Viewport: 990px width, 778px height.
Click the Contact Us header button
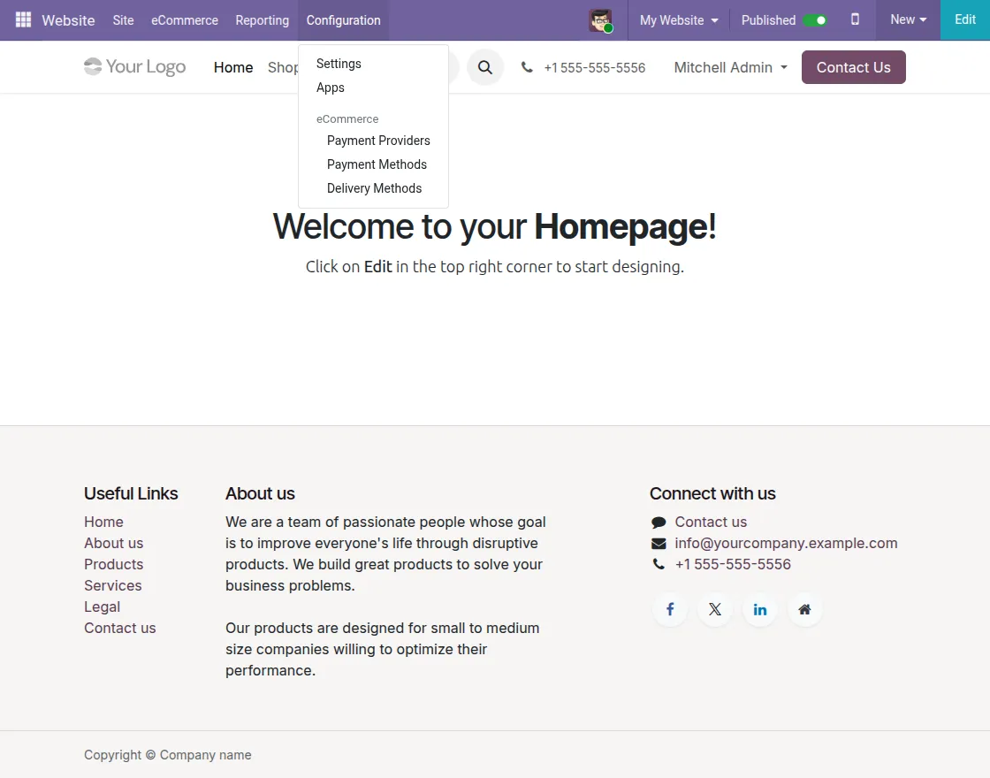(854, 67)
